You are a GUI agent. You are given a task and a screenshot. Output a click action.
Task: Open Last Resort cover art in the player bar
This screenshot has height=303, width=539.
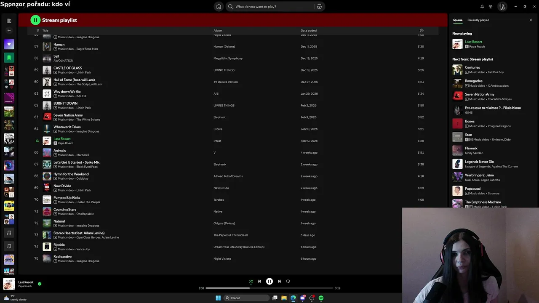(9, 284)
